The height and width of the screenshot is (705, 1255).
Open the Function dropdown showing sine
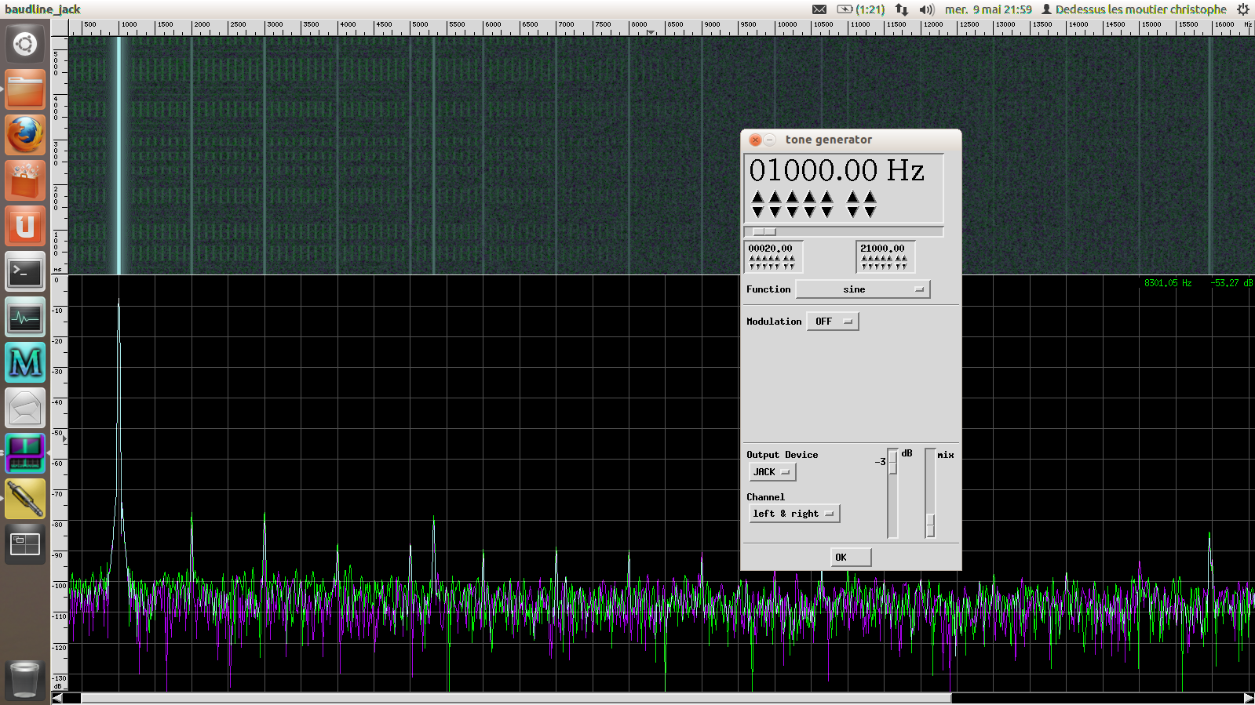(x=863, y=289)
